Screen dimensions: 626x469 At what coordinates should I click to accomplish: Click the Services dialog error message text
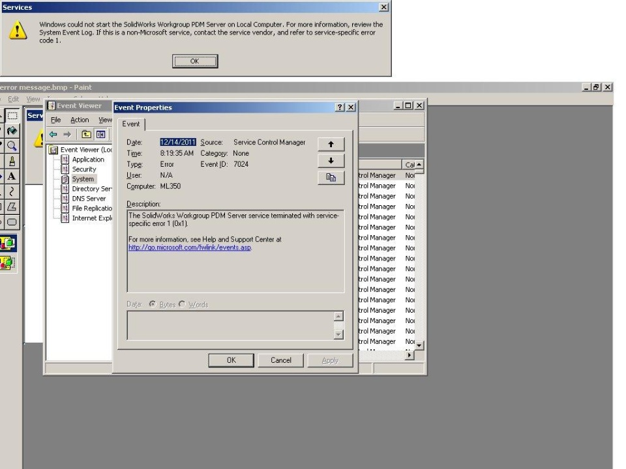(211, 33)
